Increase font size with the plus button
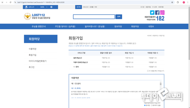Image resolution: width=190 pixels, height=108 pixels. coord(47,7)
